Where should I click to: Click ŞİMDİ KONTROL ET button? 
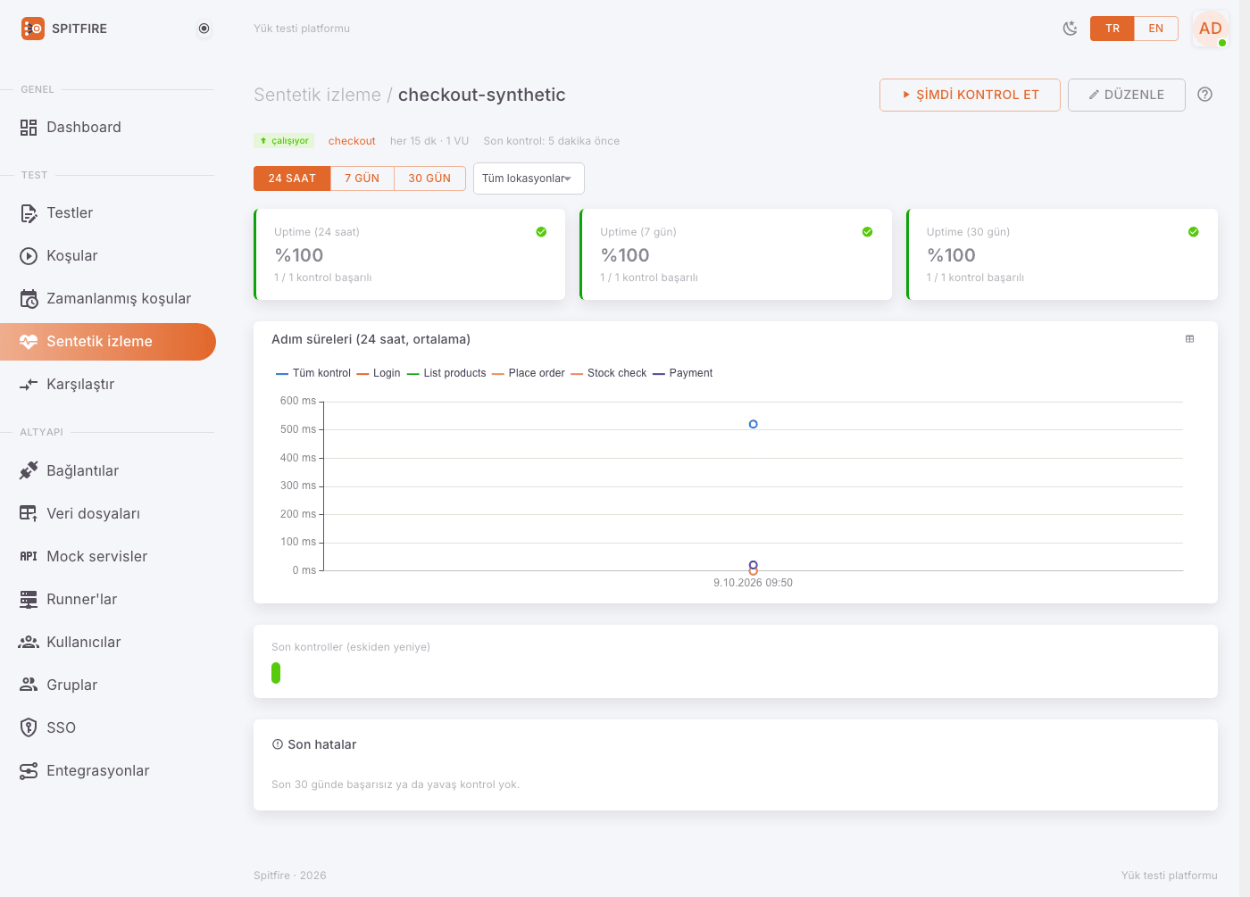point(970,95)
